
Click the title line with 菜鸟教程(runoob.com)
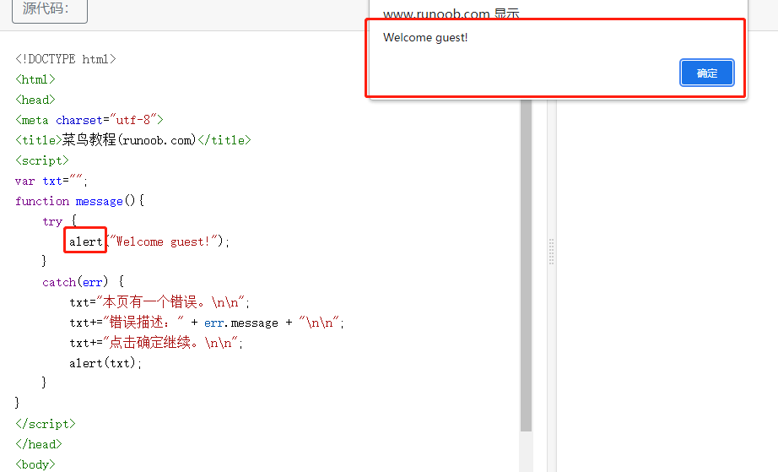(133, 140)
